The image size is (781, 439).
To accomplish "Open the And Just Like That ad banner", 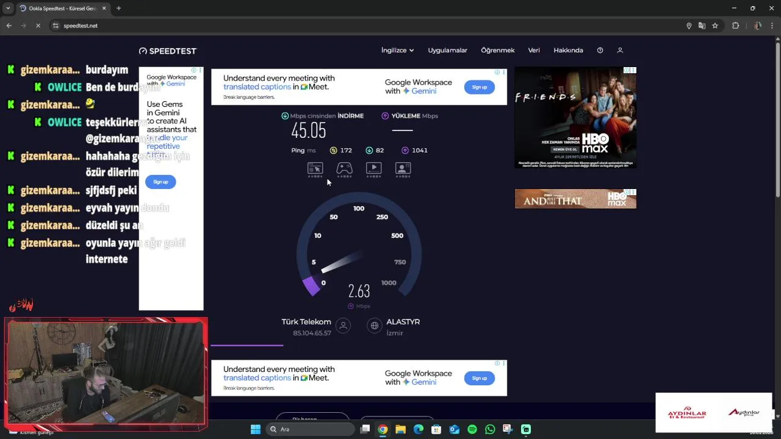I will coord(575,199).
